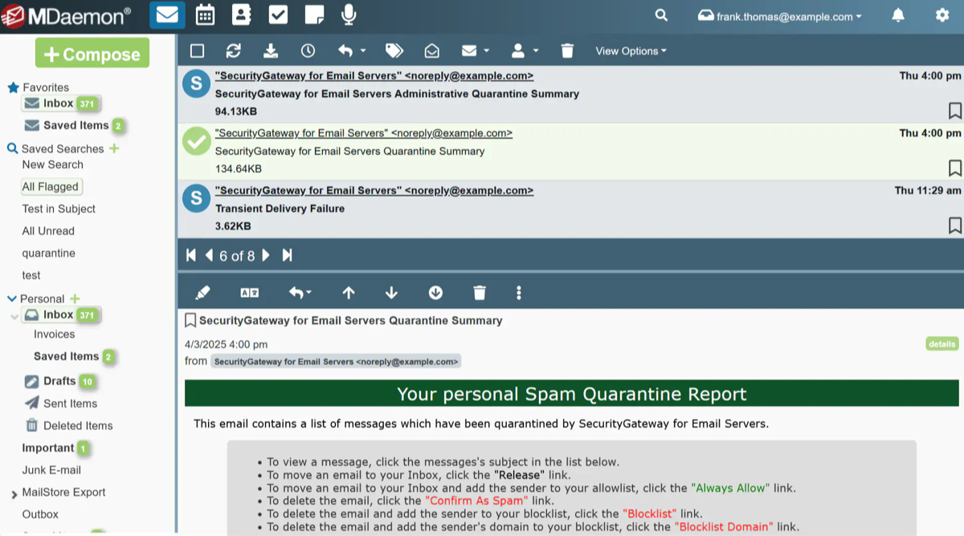This screenshot has height=536, width=964.
Task: Click the search magnifier in top bar
Action: click(x=661, y=15)
